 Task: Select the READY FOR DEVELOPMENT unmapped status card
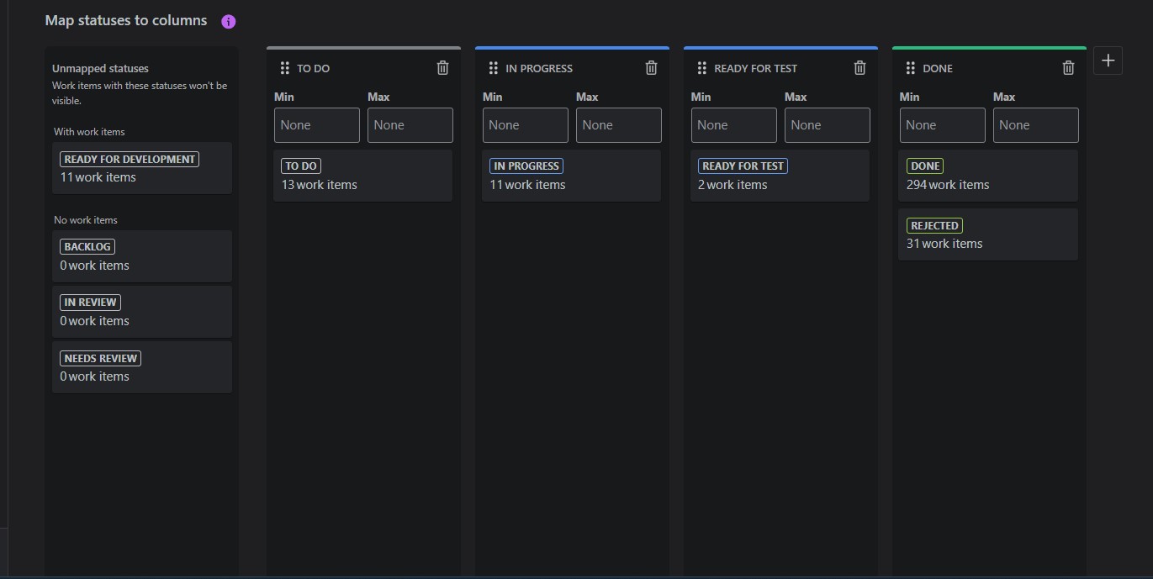tap(142, 168)
